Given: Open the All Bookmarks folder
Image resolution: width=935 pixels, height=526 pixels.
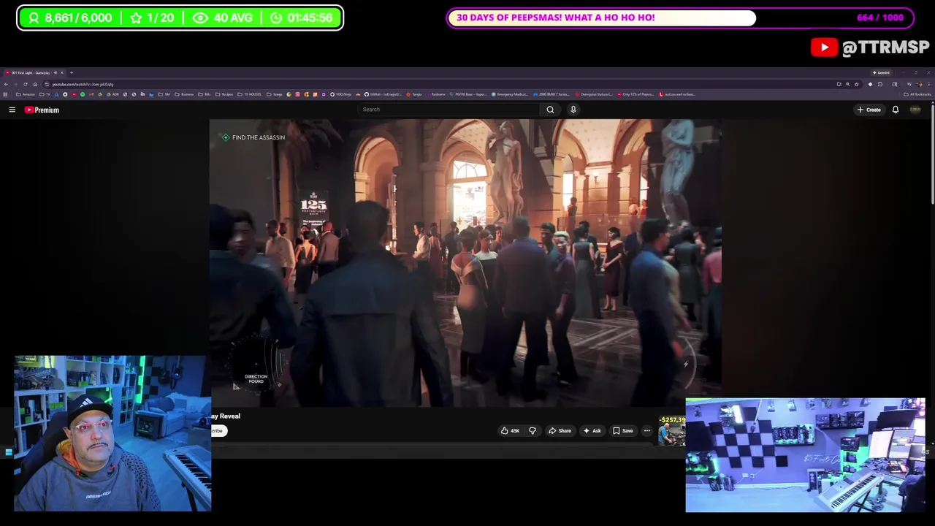Looking at the screenshot, I should pyautogui.click(x=917, y=94).
